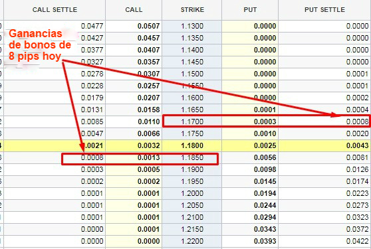Click call settle value 0.0377
371x249 pixels.
coord(92,50)
